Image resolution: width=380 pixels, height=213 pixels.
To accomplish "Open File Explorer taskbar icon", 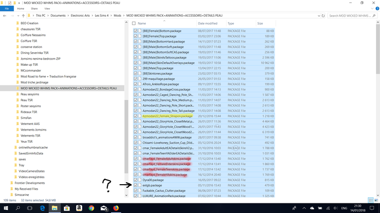I will click(x=55, y=208).
